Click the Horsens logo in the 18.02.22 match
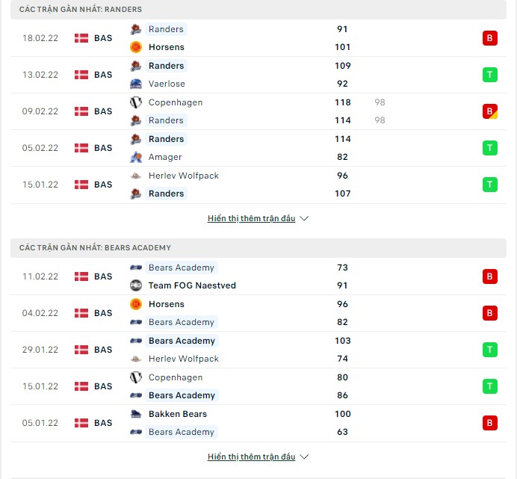517x479 pixels. click(136, 47)
